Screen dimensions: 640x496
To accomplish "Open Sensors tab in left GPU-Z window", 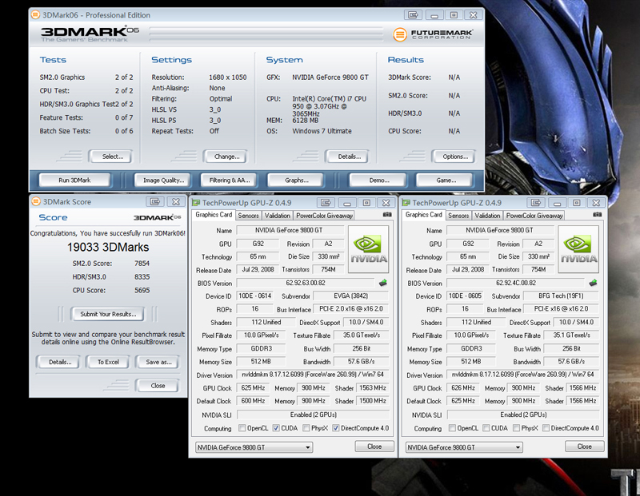I will pos(248,216).
